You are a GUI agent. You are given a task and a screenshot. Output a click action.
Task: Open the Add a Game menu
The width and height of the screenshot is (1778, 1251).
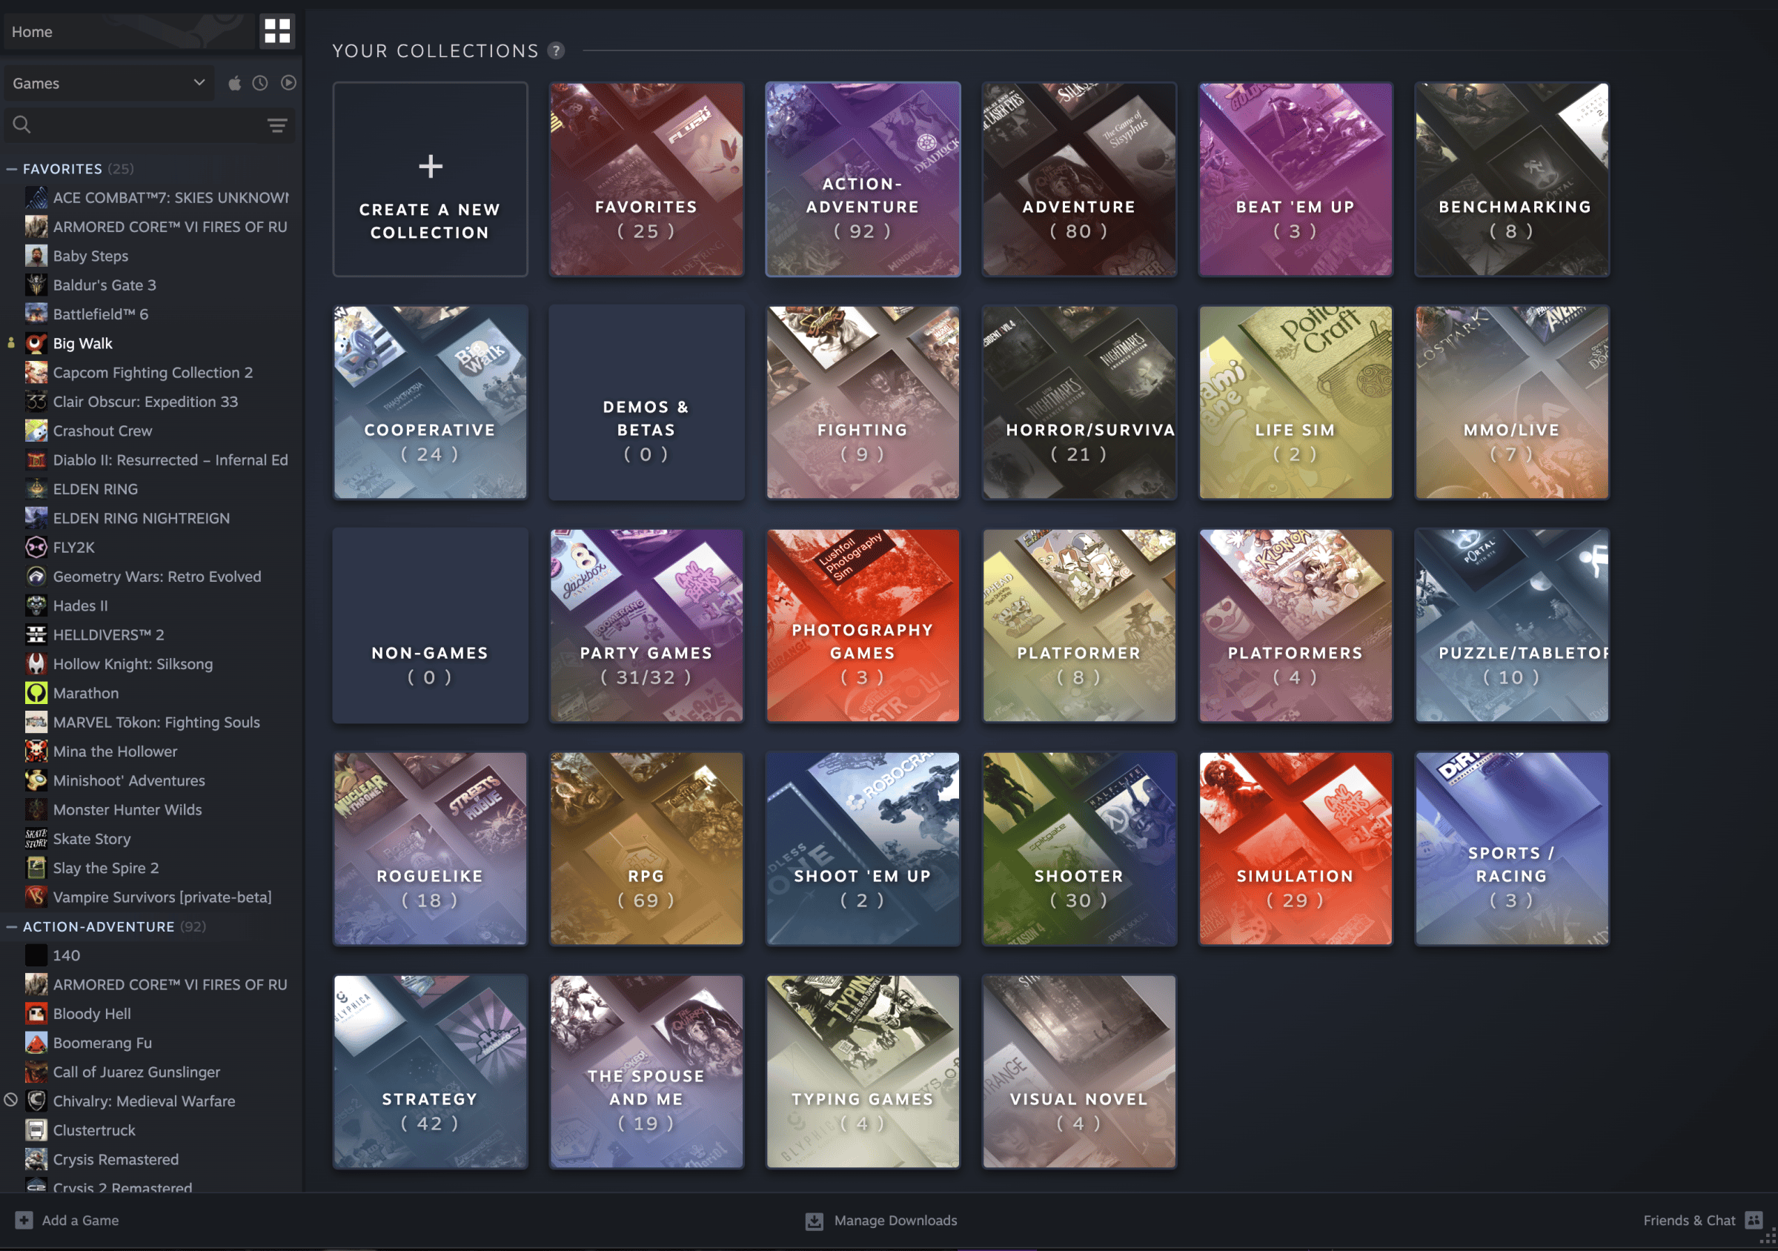click(67, 1220)
